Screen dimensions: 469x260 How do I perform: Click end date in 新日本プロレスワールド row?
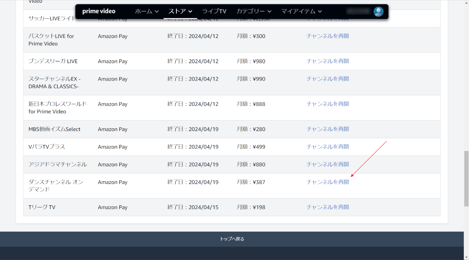(x=193, y=104)
